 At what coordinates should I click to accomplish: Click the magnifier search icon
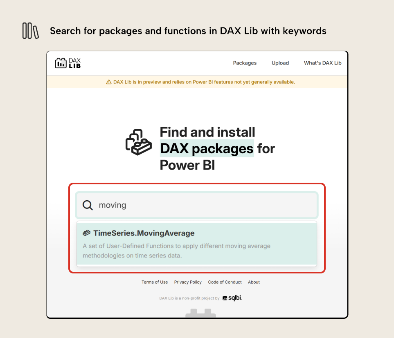(x=88, y=205)
